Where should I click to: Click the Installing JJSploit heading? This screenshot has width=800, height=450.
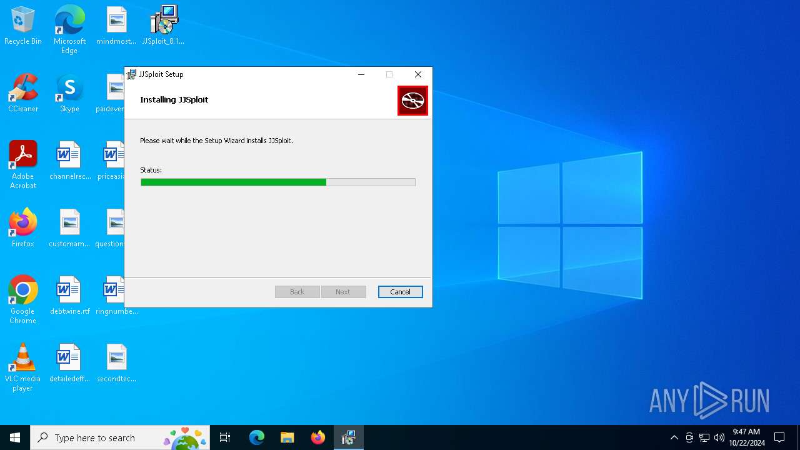(x=174, y=99)
